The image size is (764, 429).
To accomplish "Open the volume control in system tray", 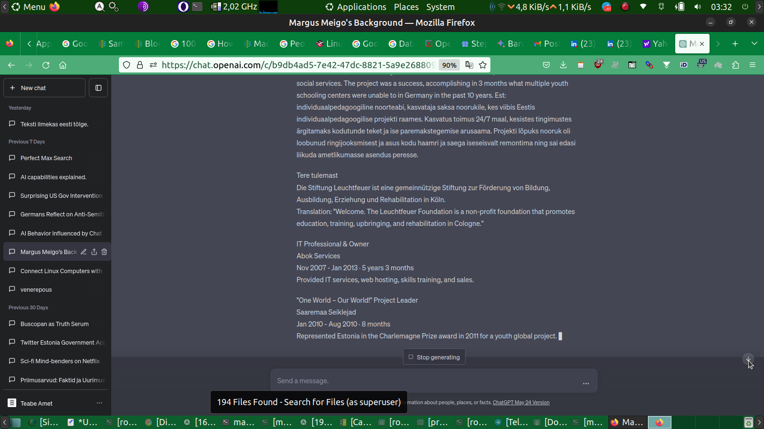I will click(x=698, y=7).
